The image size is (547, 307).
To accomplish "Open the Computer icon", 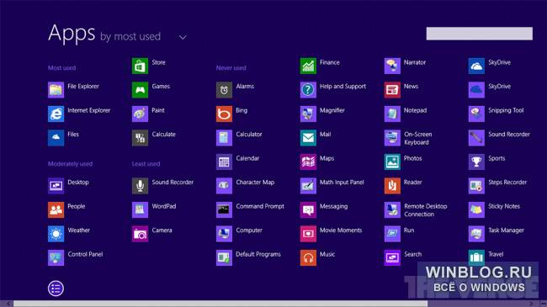I will pos(224,234).
